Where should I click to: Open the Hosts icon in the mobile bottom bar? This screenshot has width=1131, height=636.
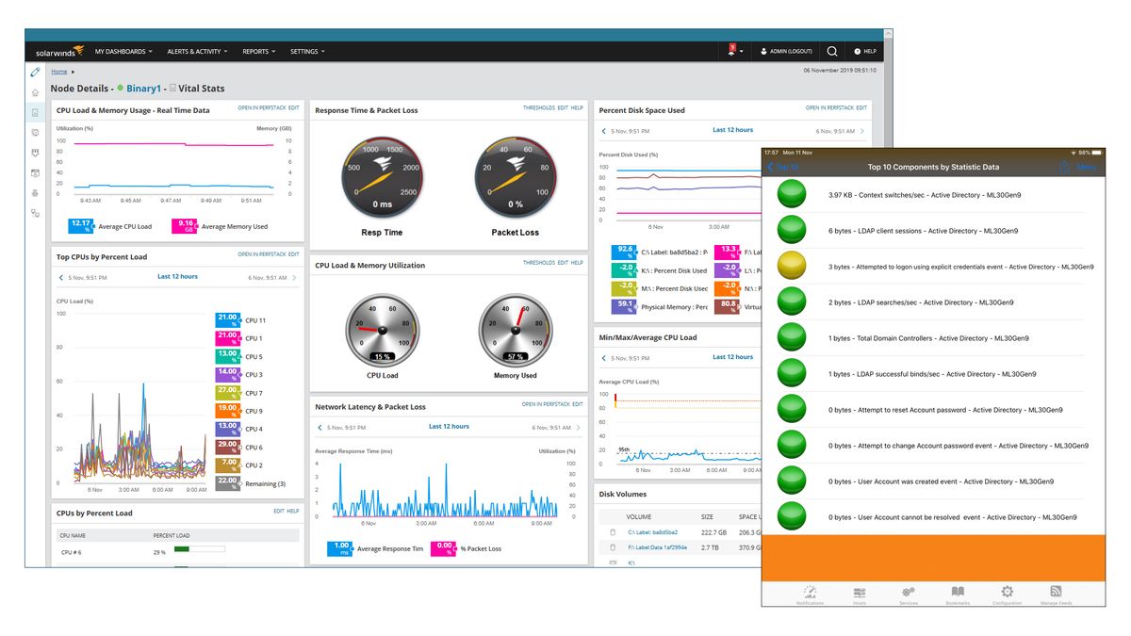coord(859,592)
